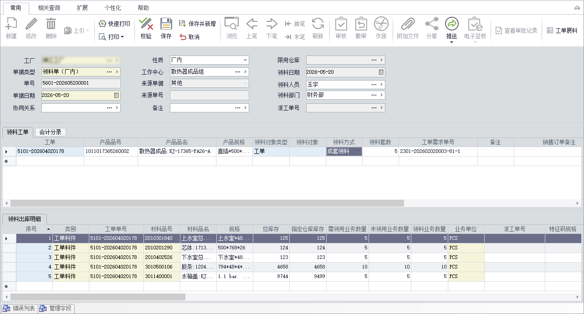Open the 领料人员 field lookup arrow
This screenshot has width=584, height=314.
tap(382, 85)
